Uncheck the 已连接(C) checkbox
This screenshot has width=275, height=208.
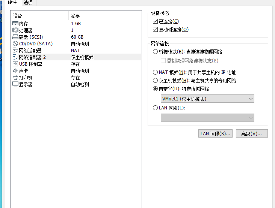[x=155, y=21]
